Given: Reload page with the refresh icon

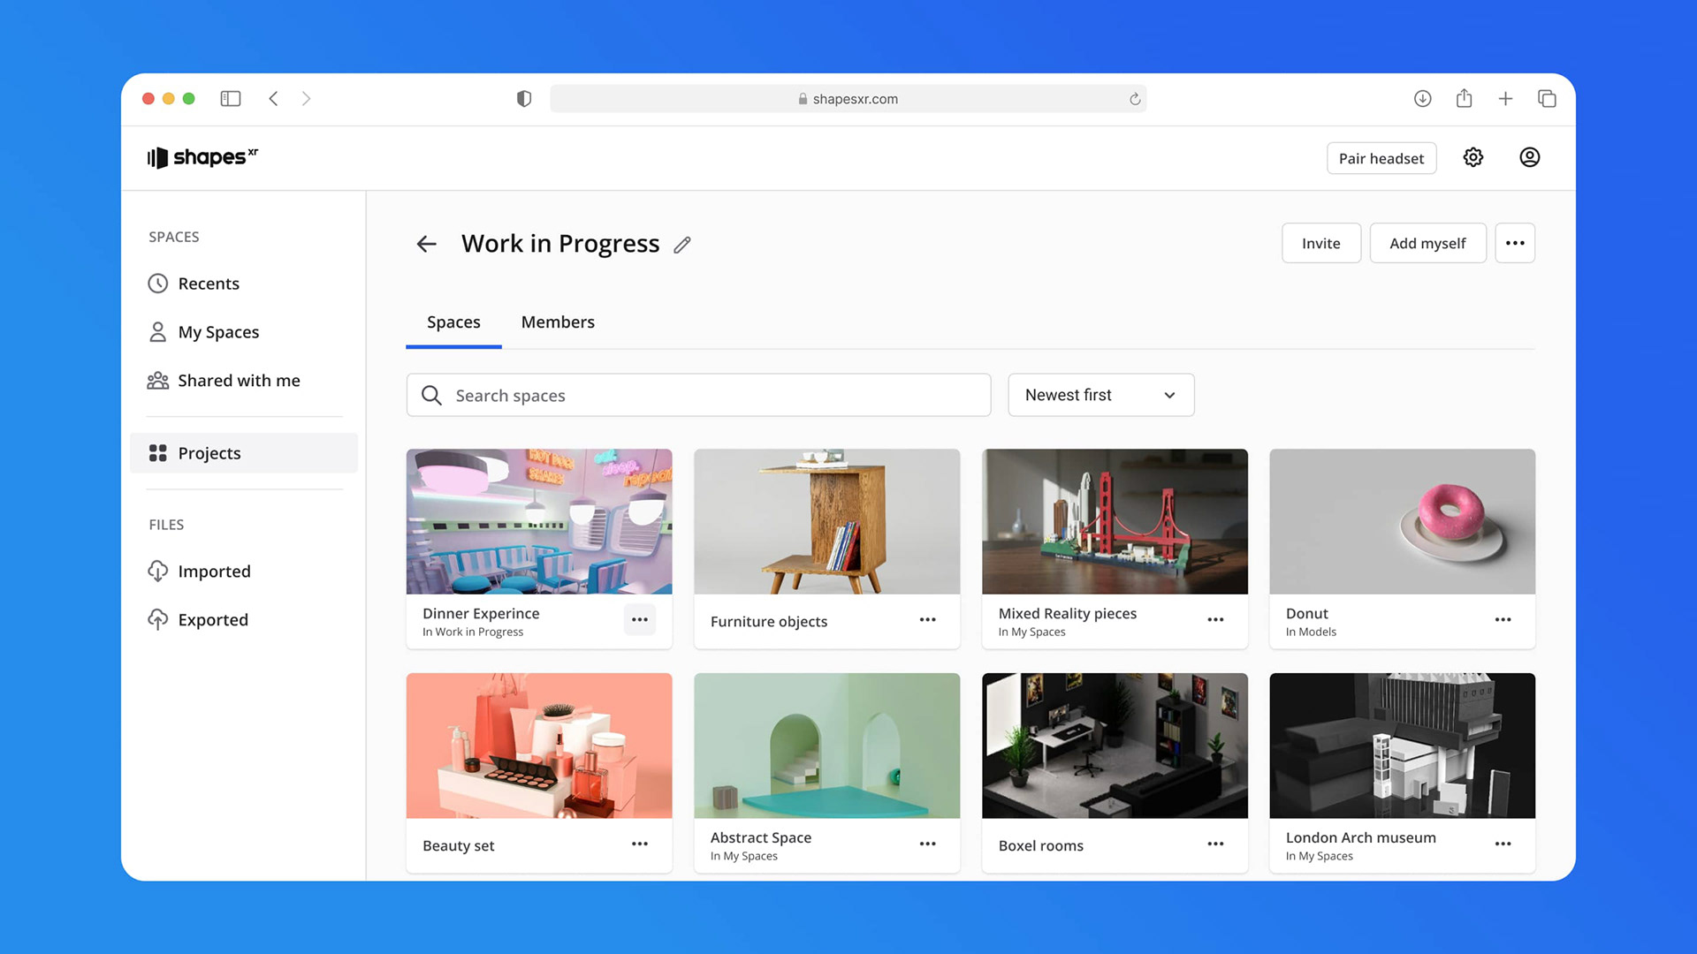Looking at the screenshot, I should pyautogui.click(x=1135, y=99).
